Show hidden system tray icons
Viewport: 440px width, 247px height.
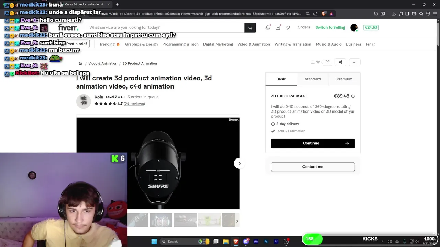pyautogui.click(x=382, y=242)
